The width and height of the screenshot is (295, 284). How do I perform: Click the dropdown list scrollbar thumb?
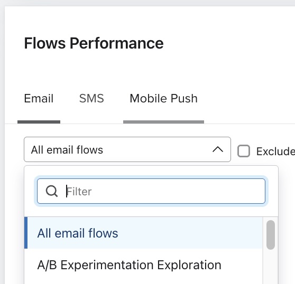click(271, 235)
